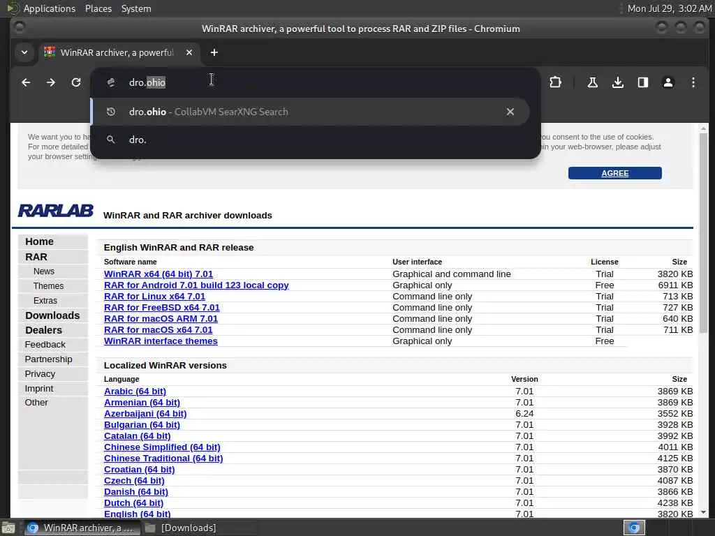This screenshot has width=715, height=536.
Task: Select the 'dro.' search suggestion
Action: [310, 140]
